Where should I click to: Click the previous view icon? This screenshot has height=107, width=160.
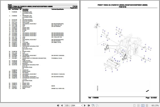93,105
